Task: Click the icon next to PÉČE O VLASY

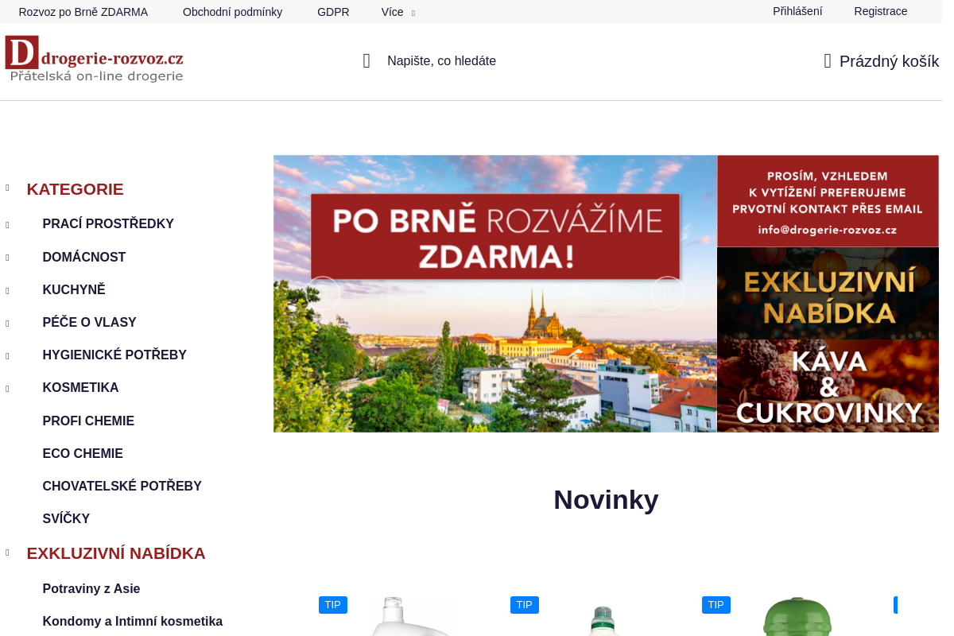Action: [x=7, y=322]
